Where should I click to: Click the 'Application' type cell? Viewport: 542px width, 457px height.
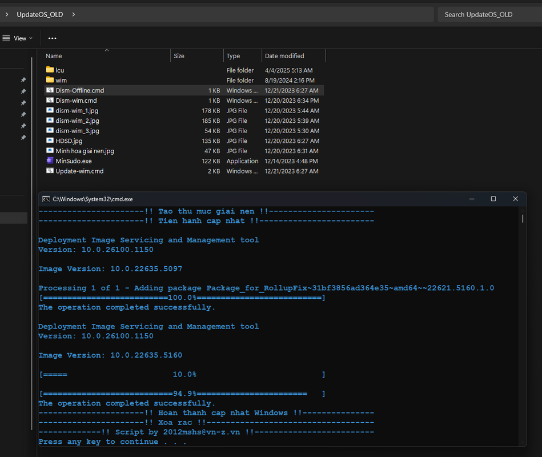coord(242,161)
